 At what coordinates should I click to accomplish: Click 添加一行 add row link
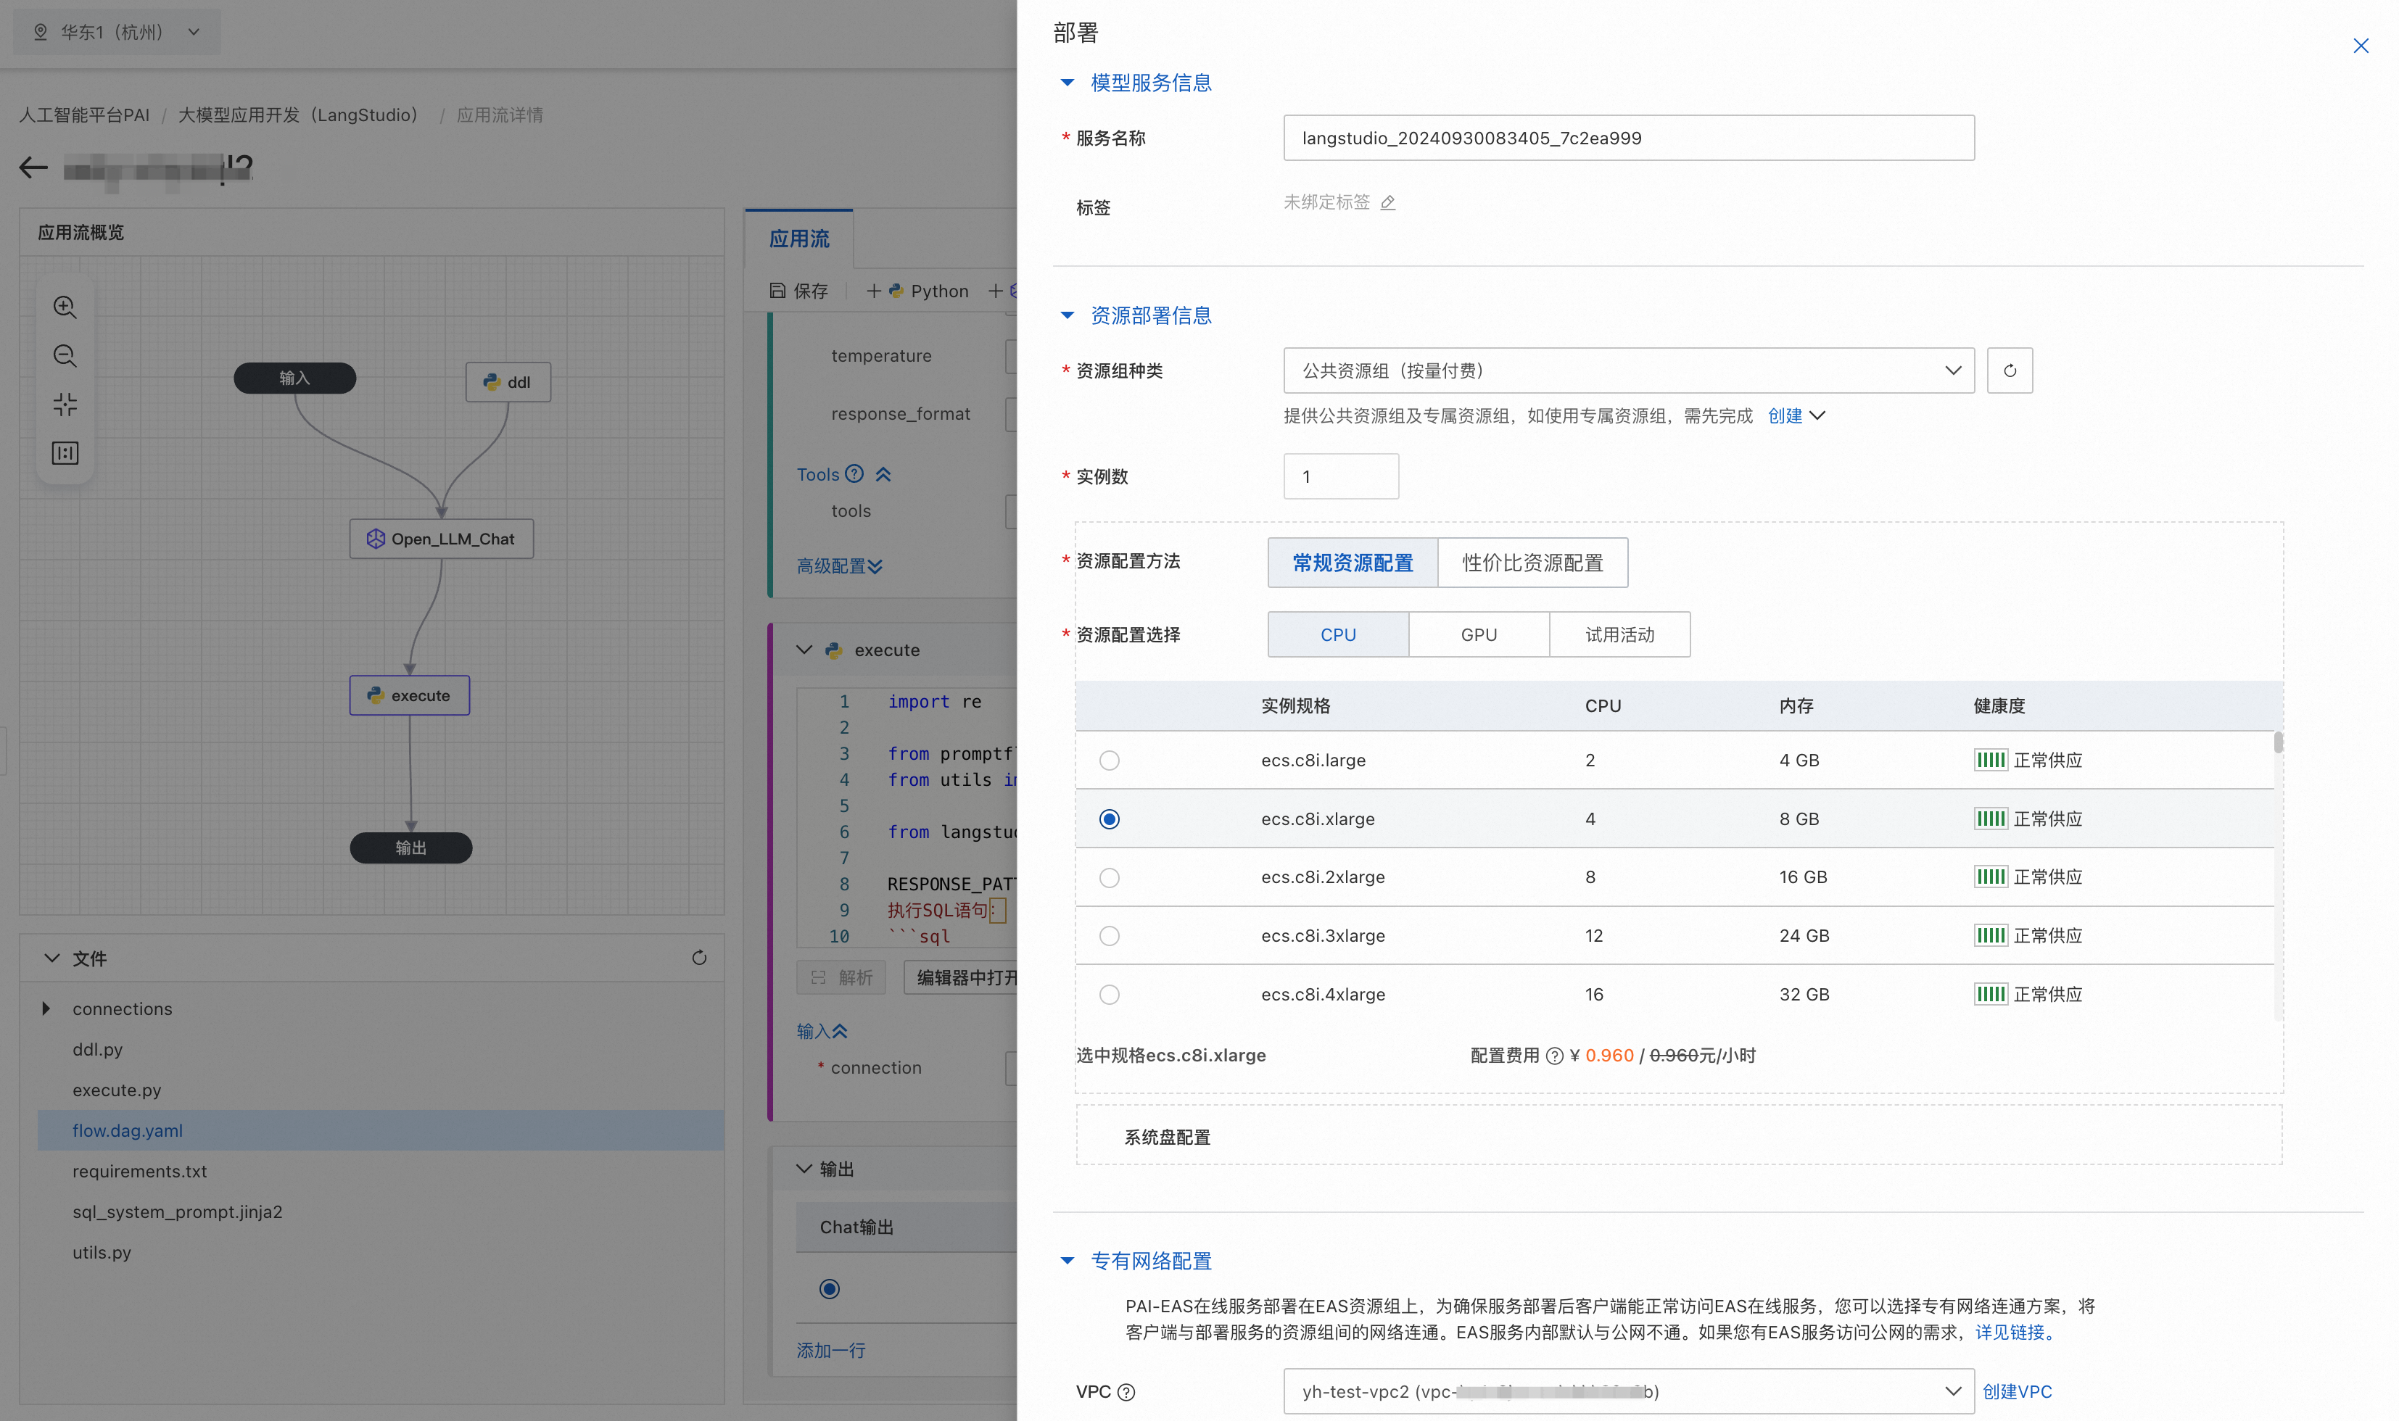(831, 1350)
